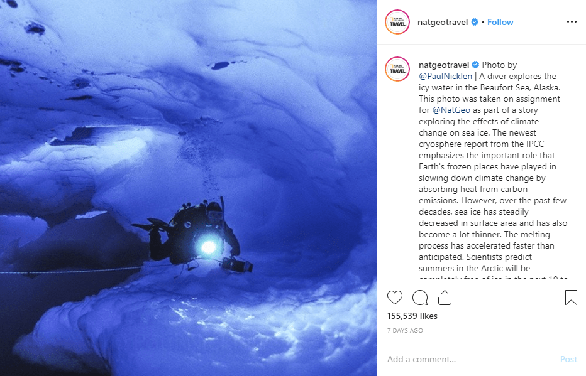586x376 pixels.
Task: Click the Post comment button
Action: (x=568, y=359)
